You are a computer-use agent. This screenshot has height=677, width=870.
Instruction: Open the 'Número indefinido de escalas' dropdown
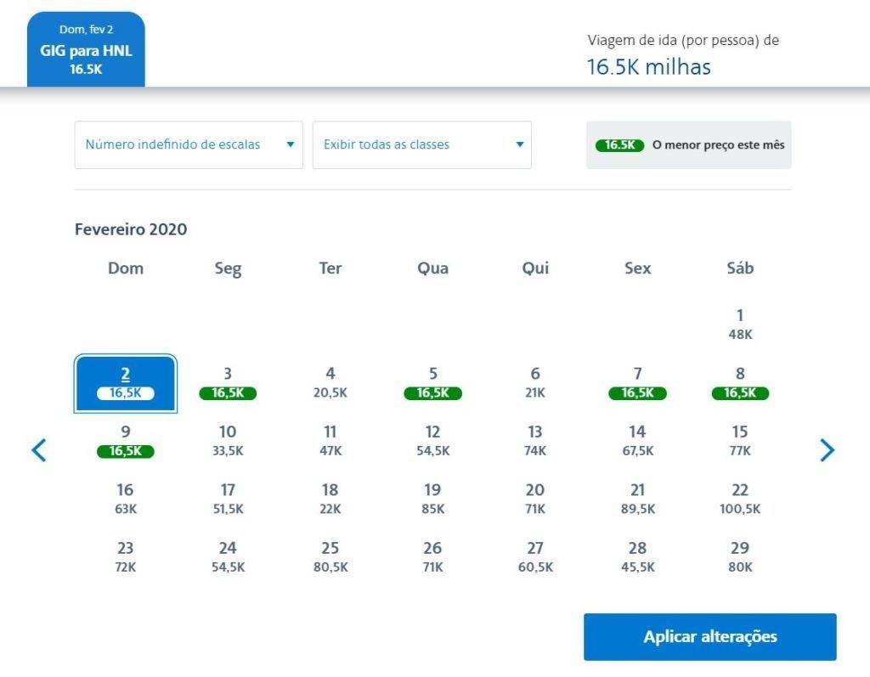[189, 144]
